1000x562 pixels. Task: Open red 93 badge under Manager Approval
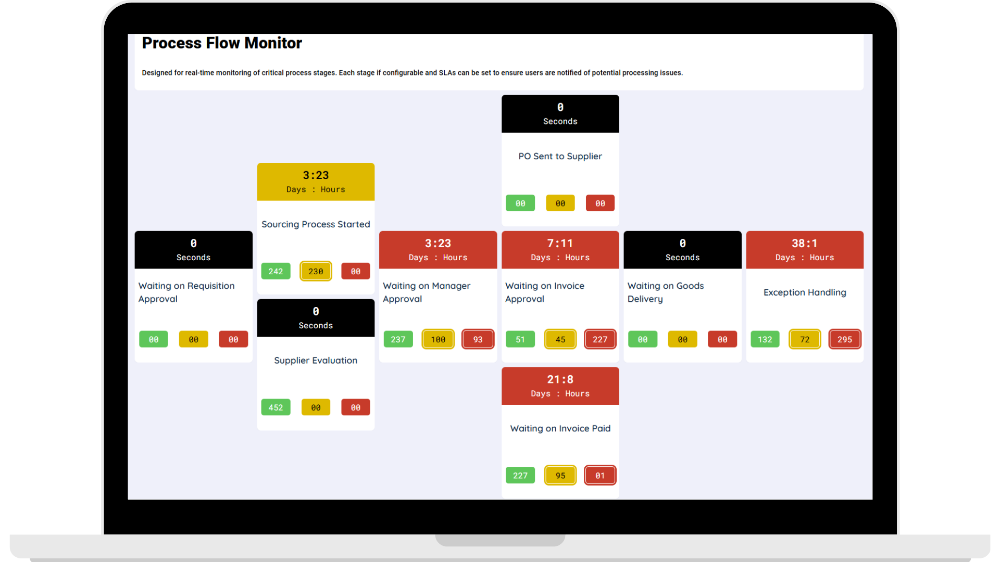(478, 339)
